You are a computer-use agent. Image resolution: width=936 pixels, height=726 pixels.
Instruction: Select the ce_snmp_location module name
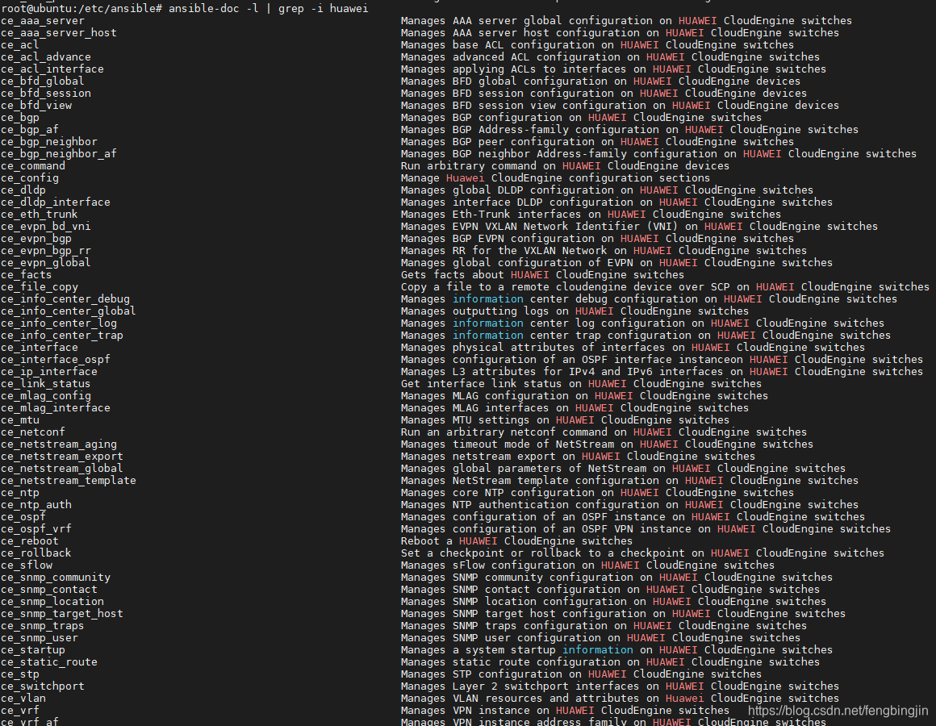pyautogui.click(x=52, y=602)
